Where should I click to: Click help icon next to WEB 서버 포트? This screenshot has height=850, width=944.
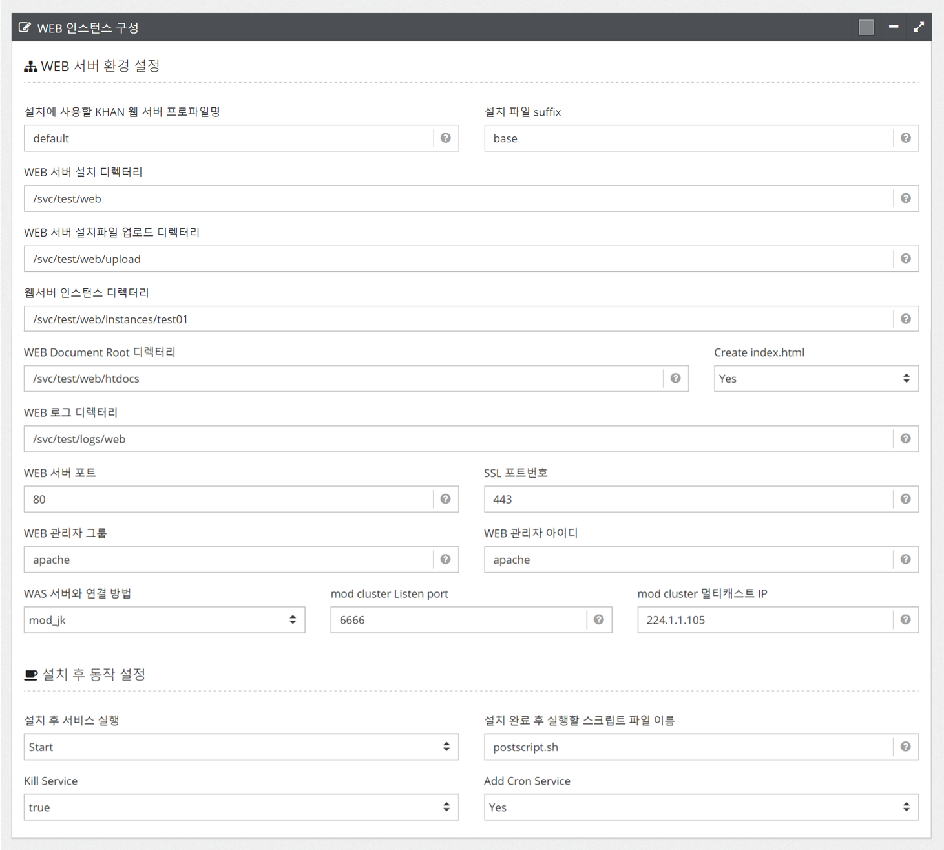[x=445, y=499]
